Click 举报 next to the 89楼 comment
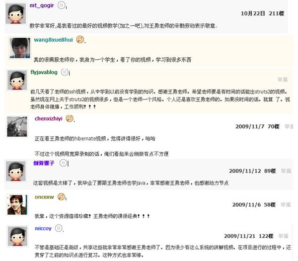The width and height of the screenshot is (298, 261). (286, 171)
